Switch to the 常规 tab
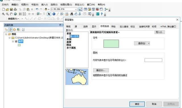Screen dimensions: 182x108 click(68, 26)
